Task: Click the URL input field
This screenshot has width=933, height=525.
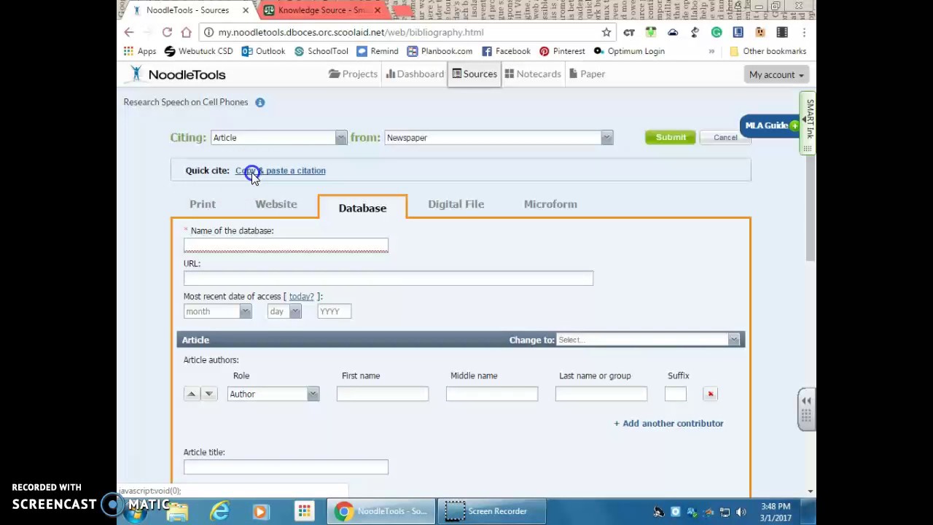Action: click(x=389, y=278)
